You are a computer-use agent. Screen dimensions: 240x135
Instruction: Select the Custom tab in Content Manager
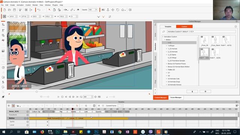(184, 27)
